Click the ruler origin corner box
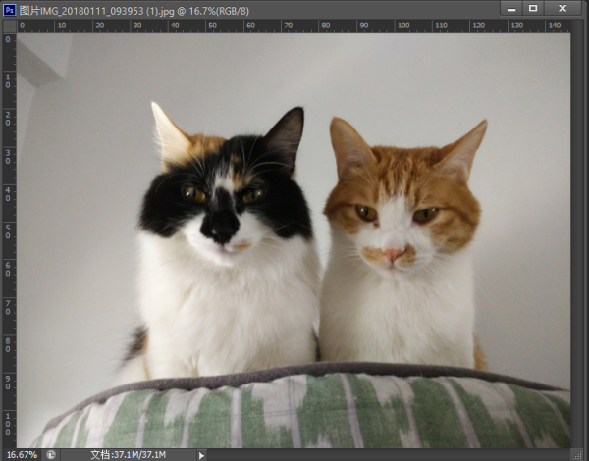The height and width of the screenshot is (461, 589). pos(9,26)
